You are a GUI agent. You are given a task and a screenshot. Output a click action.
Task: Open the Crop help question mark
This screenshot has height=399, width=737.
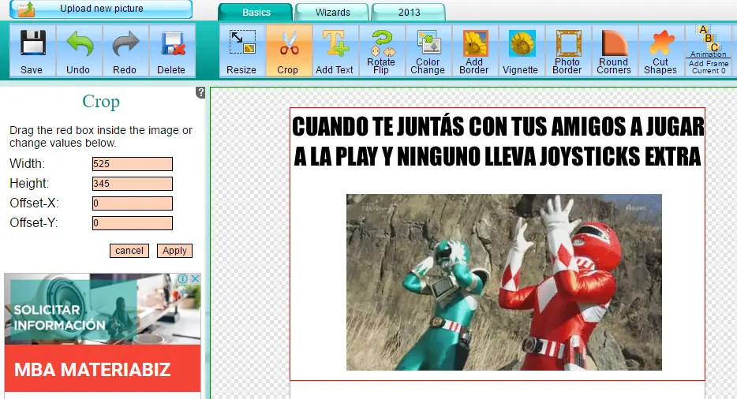tap(200, 92)
